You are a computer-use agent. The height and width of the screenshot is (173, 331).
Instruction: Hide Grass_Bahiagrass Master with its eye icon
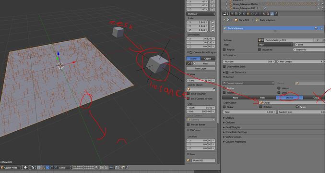(x=319, y=4)
